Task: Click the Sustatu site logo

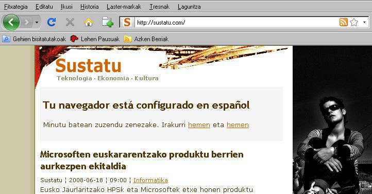Action: (x=88, y=65)
